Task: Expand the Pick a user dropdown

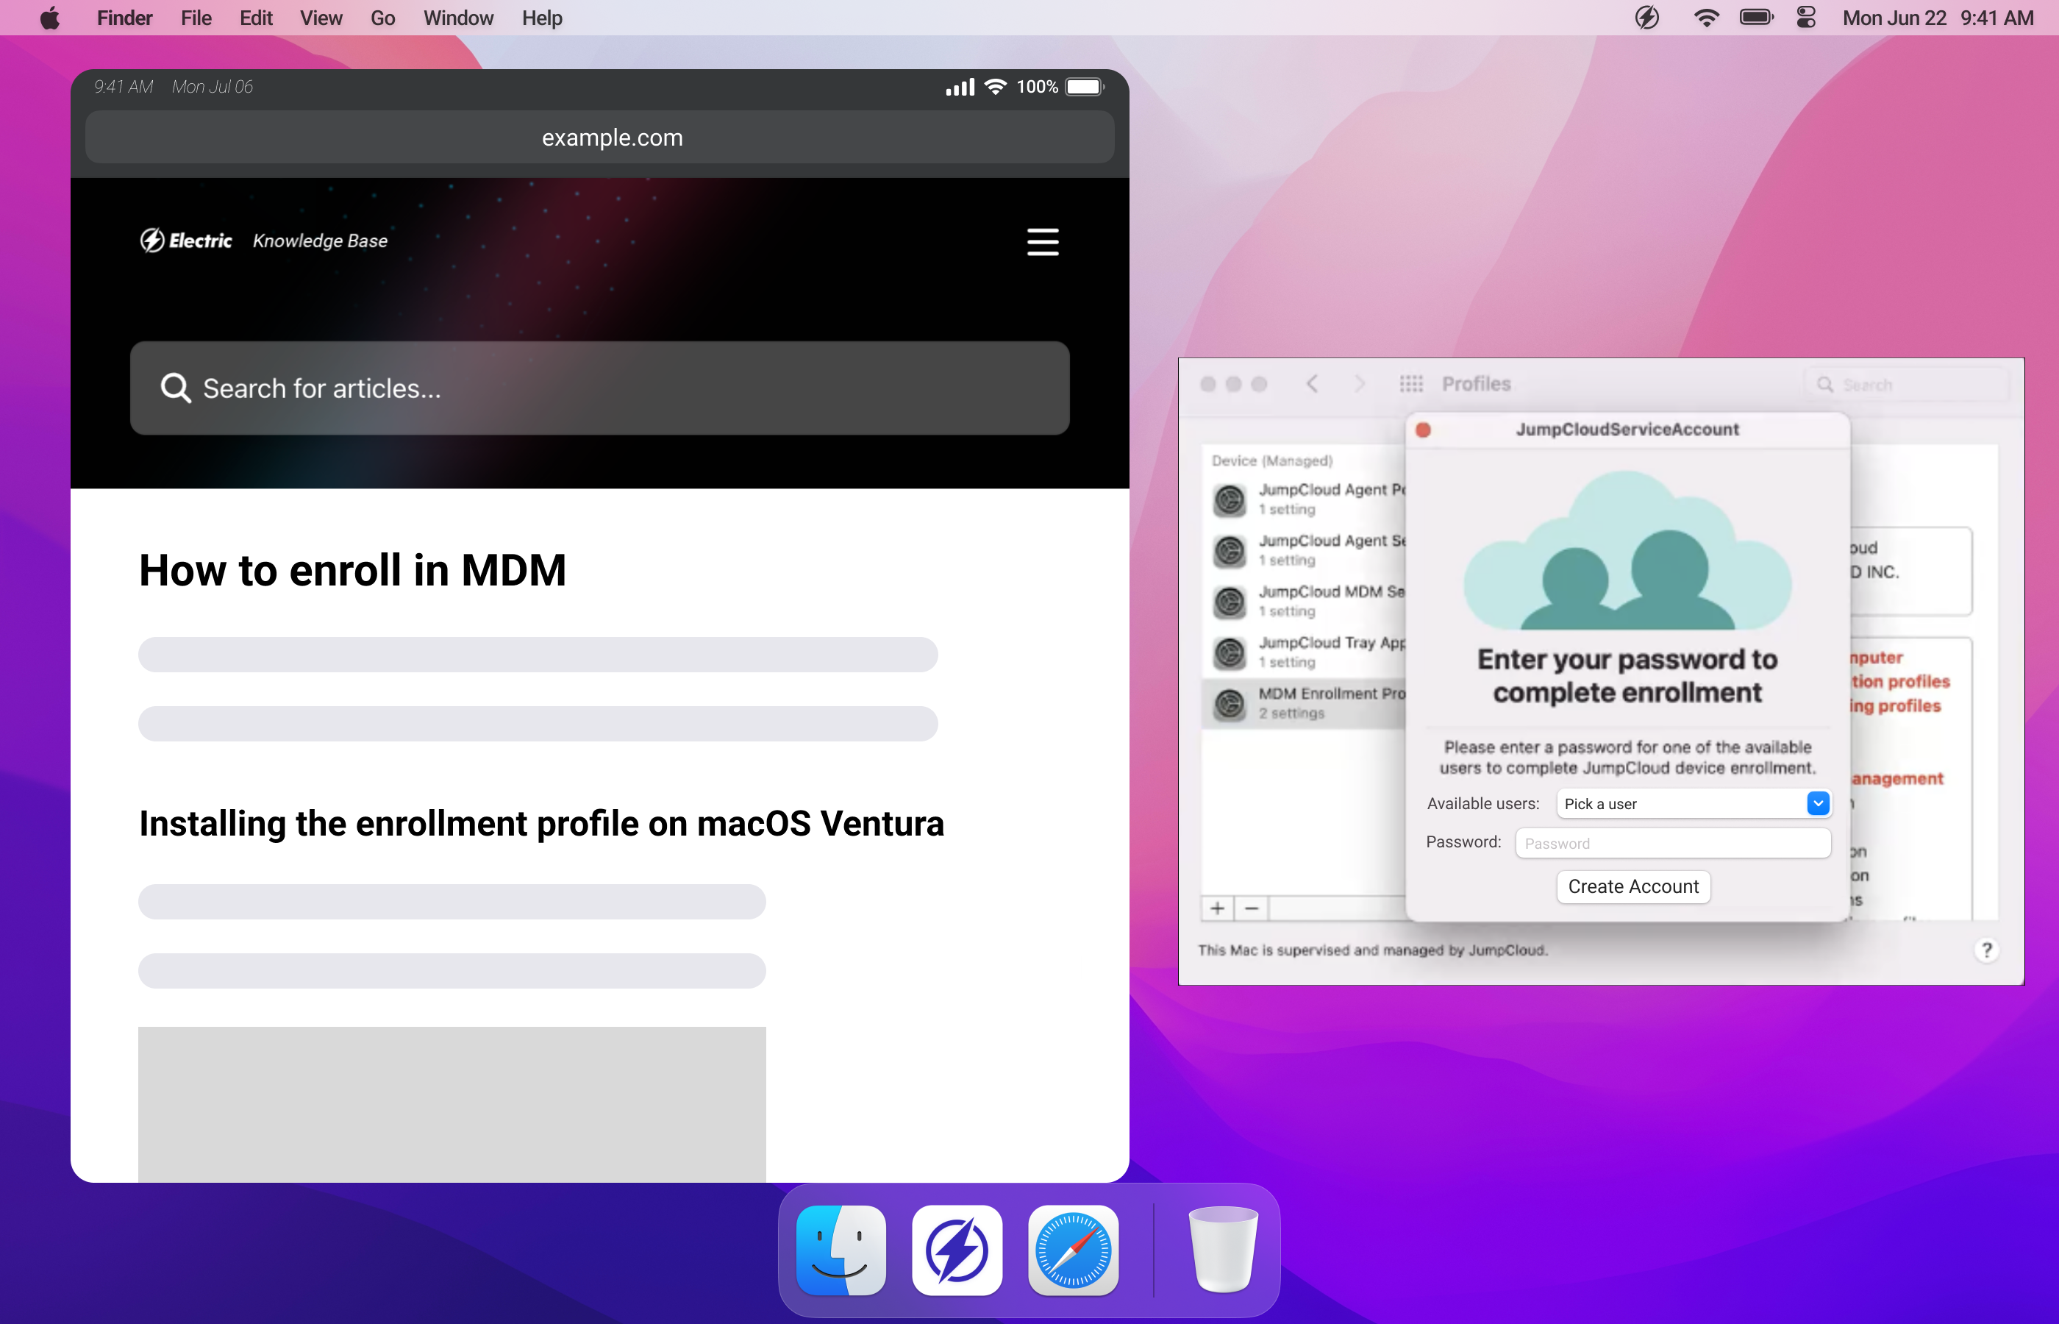Action: (1818, 803)
